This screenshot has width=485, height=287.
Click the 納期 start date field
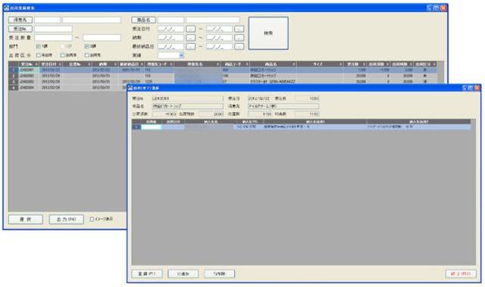click(x=171, y=38)
